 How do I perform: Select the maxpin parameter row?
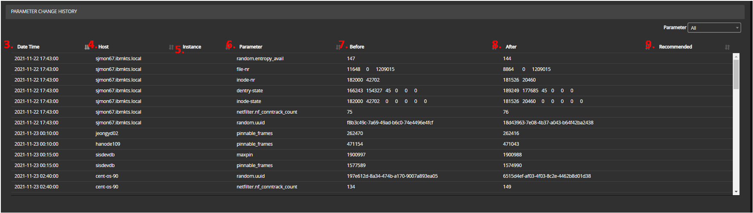245,155
